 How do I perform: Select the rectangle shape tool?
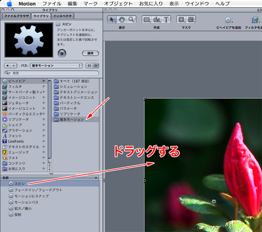147,19
